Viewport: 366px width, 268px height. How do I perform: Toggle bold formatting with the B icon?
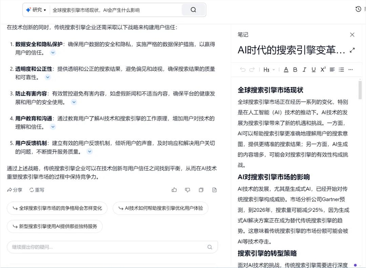point(295,69)
